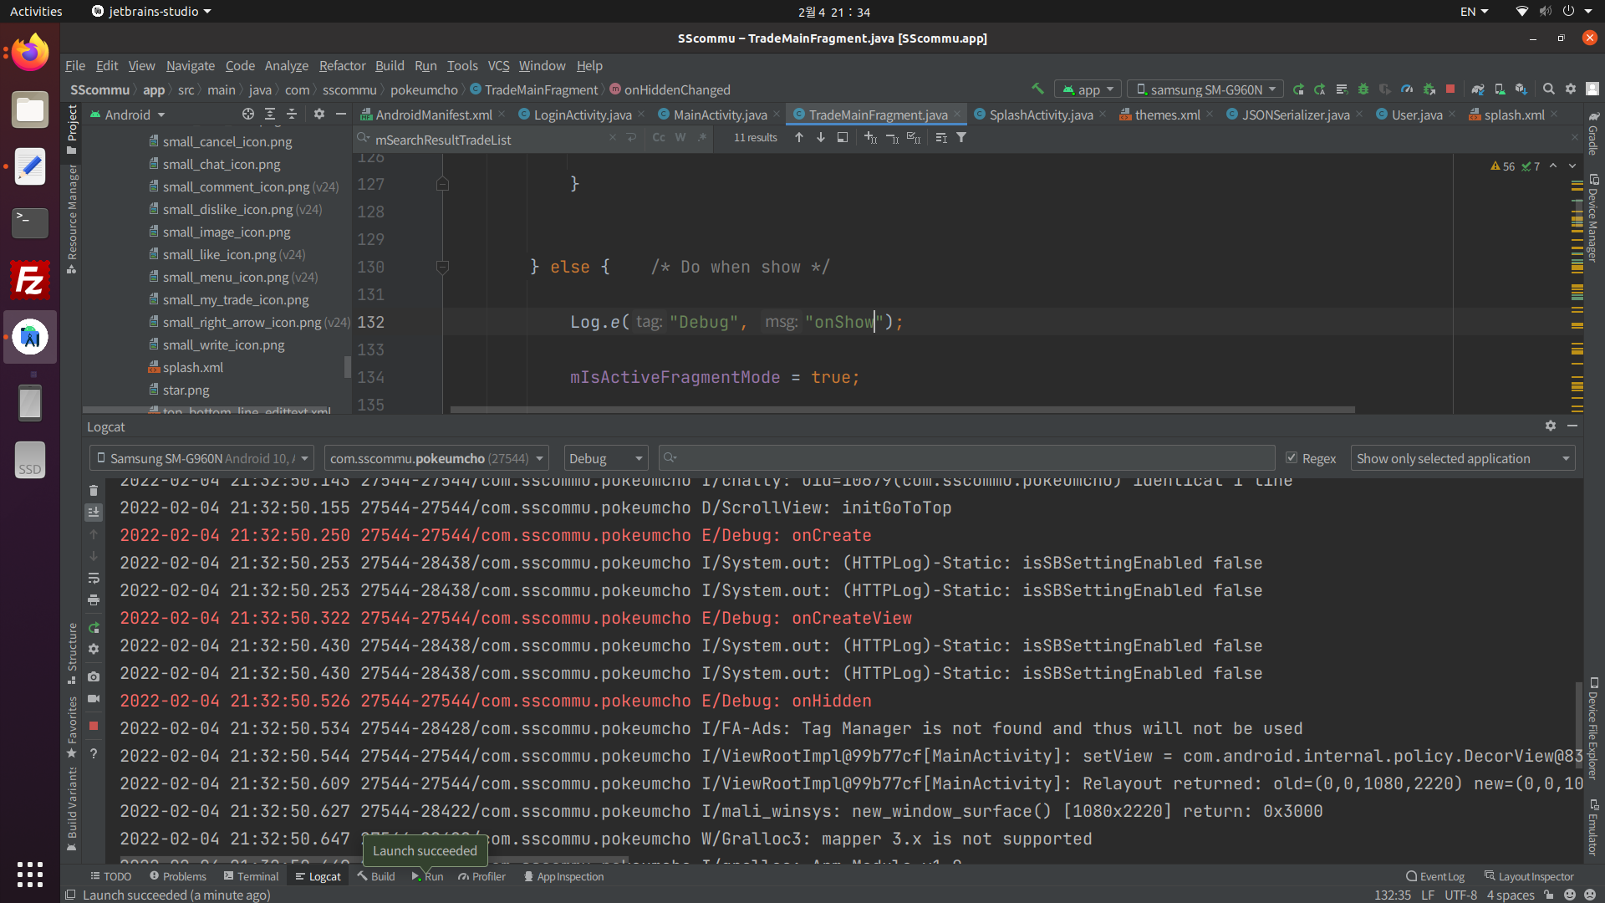The image size is (1605, 903).
Task: Open the Terminal tool window button
Action: click(x=251, y=876)
